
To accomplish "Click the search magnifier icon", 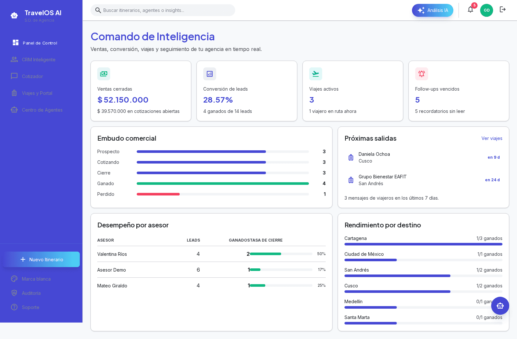I will [x=98, y=10].
